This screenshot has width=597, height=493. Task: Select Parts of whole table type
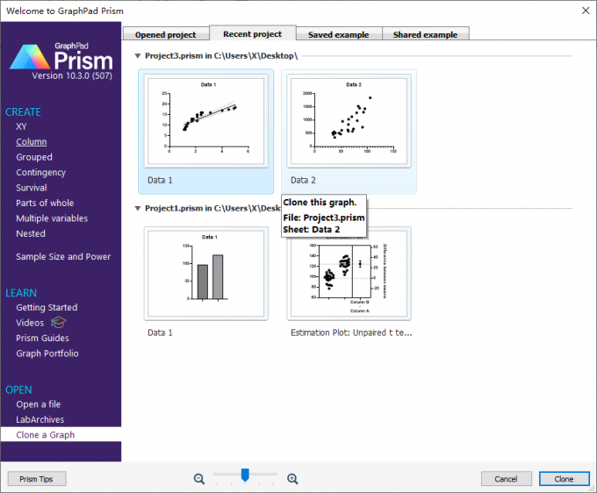coord(45,203)
